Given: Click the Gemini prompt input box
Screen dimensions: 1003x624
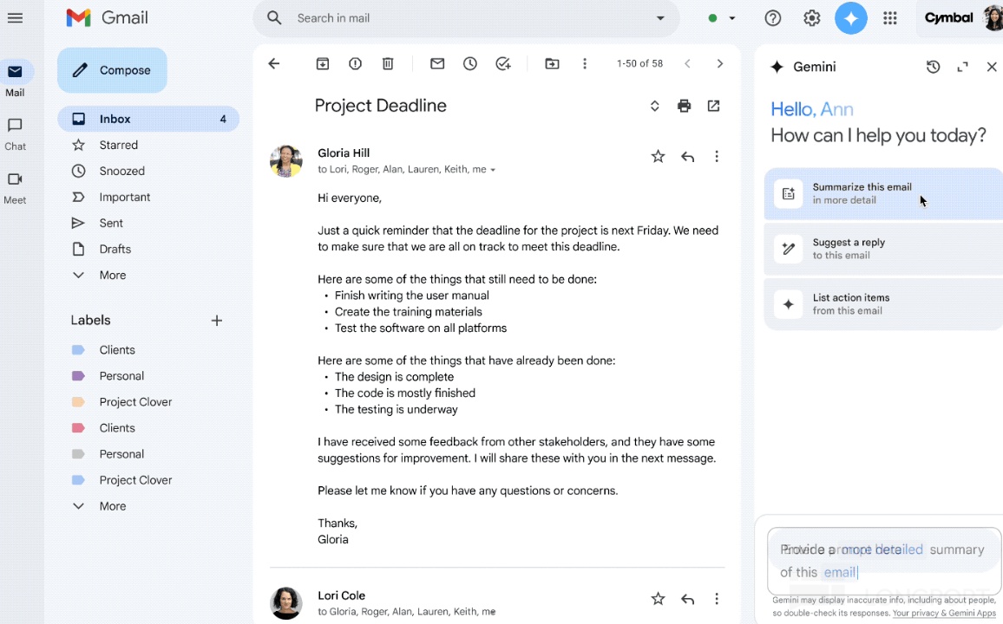Looking at the screenshot, I should coord(883,561).
